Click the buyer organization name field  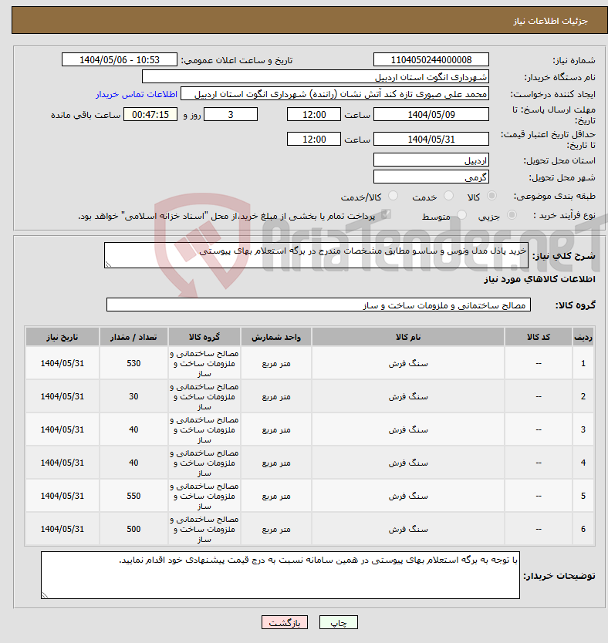click(316, 77)
